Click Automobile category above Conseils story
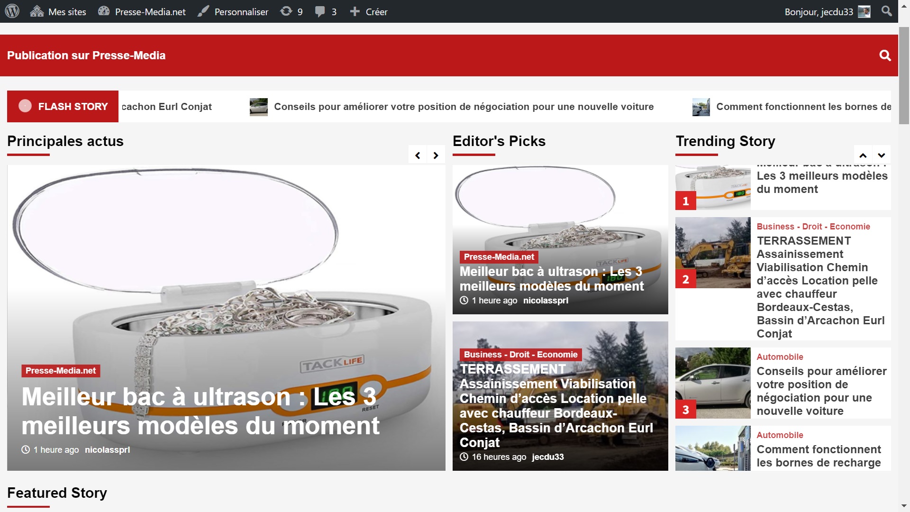This screenshot has height=512, width=910. pyautogui.click(x=780, y=357)
